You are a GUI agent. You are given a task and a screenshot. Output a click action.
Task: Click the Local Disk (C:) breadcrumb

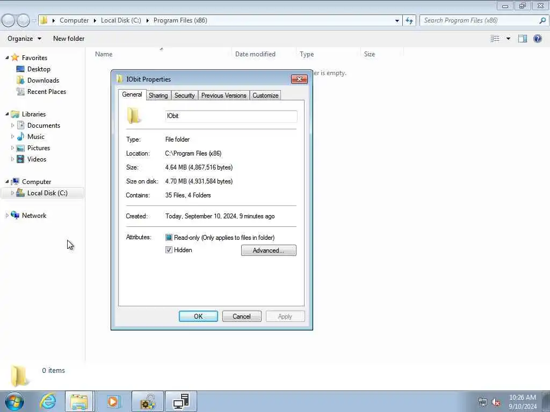click(x=121, y=20)
